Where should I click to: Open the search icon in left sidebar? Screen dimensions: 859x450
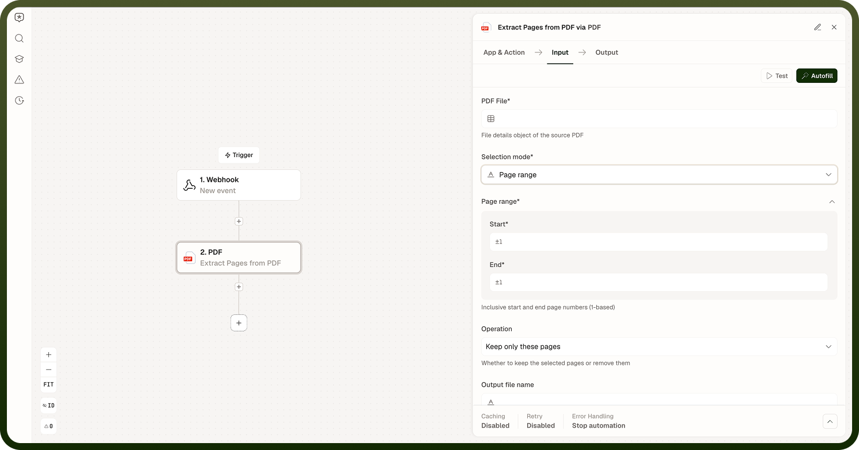tap(20, 39)
